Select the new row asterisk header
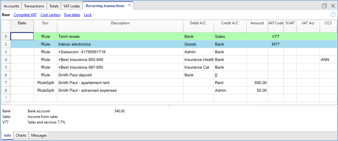This screenshot has width=338, height=141. (5, 98)
